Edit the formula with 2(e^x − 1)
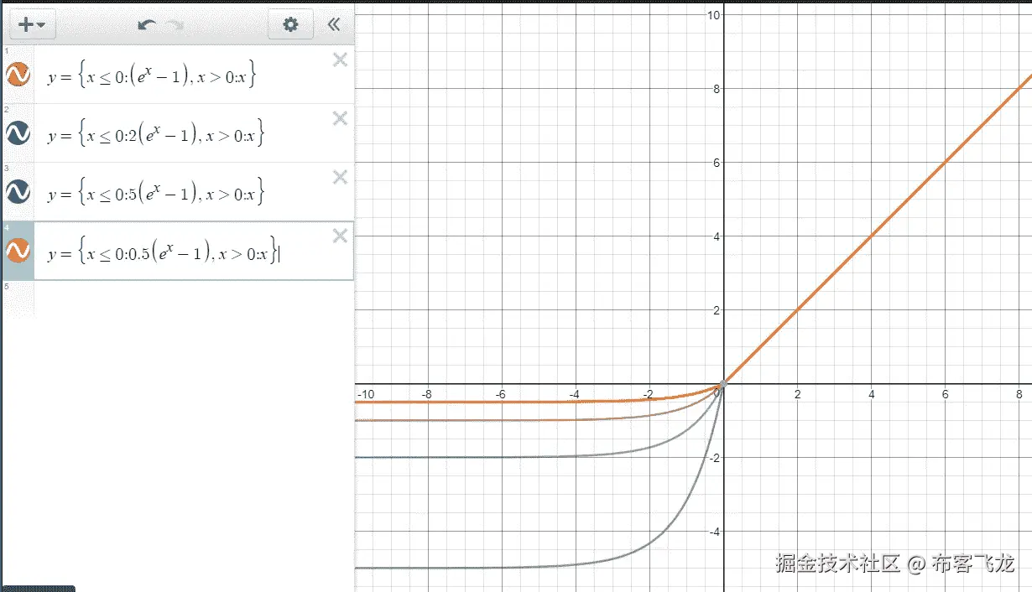This screenshot has height=592, width=1032. (x=156, y=135)
